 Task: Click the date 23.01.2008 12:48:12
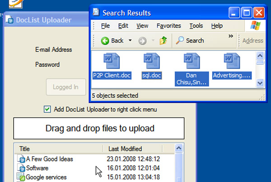[x=133, y=159]
